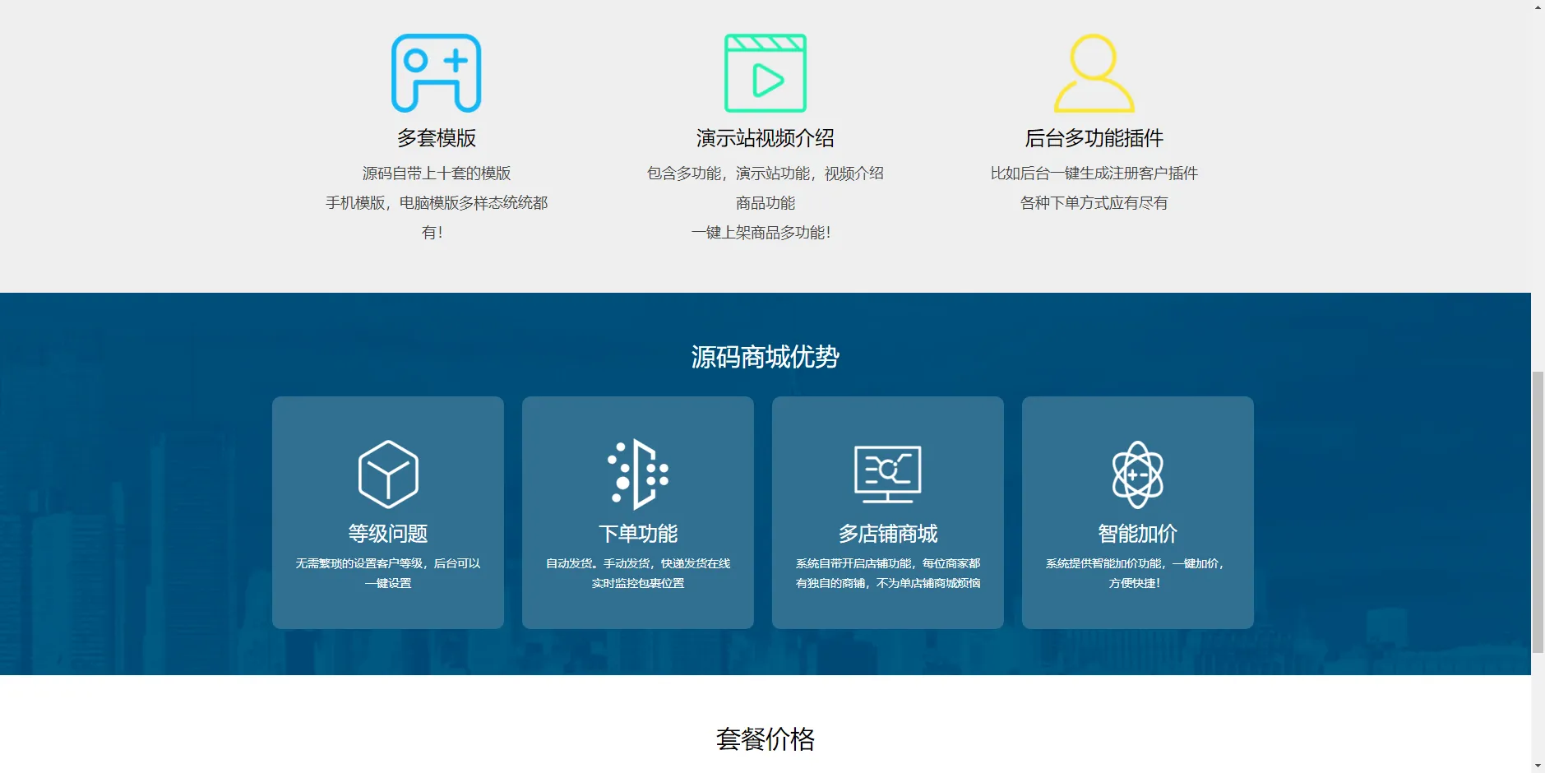Select the 多店铺商城 card

[x=888, y=512]
